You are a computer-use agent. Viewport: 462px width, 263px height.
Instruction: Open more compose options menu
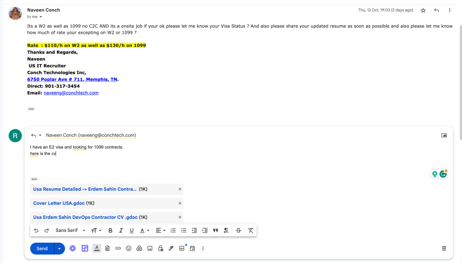(203, 249)
